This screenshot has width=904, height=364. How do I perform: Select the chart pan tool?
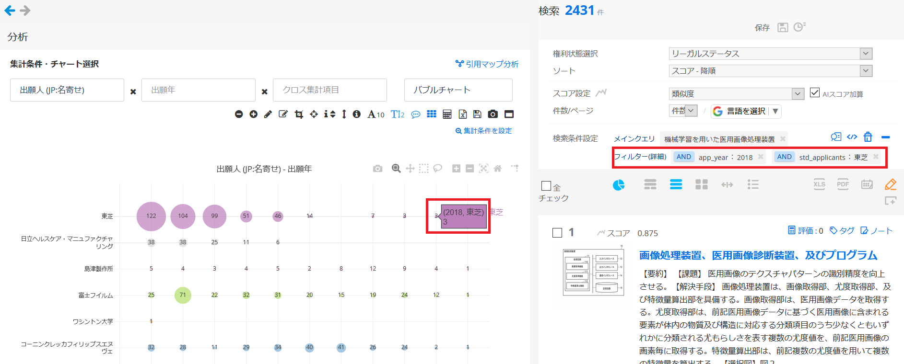[x=410, y=168]
